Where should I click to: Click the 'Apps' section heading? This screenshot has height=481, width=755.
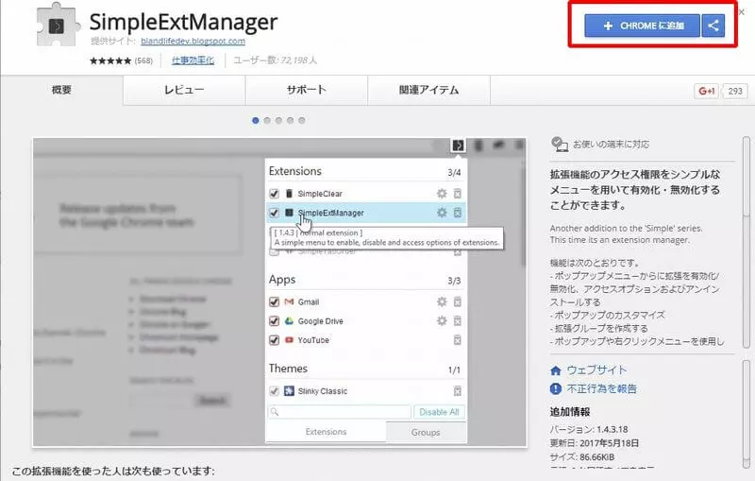tap(282, 280)
